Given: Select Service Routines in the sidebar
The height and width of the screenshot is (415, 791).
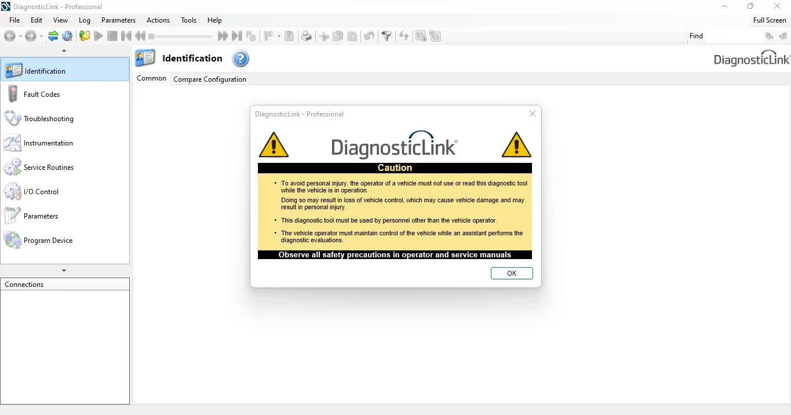Looking at the screenshot, I should [49, 168].
